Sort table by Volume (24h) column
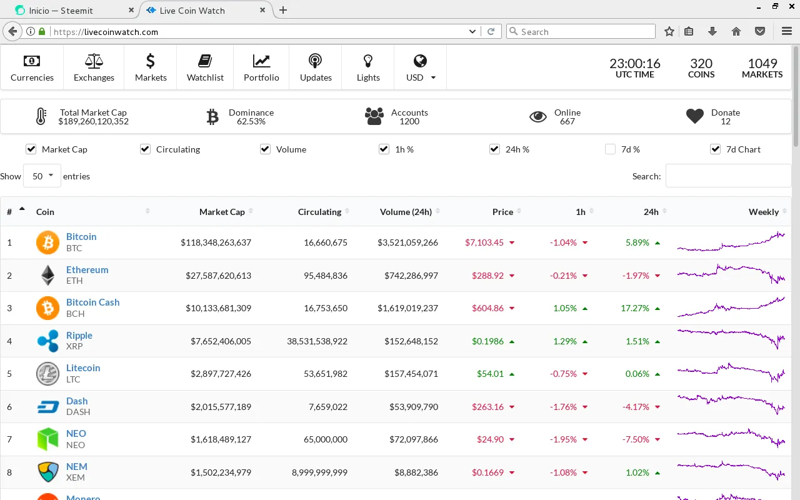 [399, 212]
